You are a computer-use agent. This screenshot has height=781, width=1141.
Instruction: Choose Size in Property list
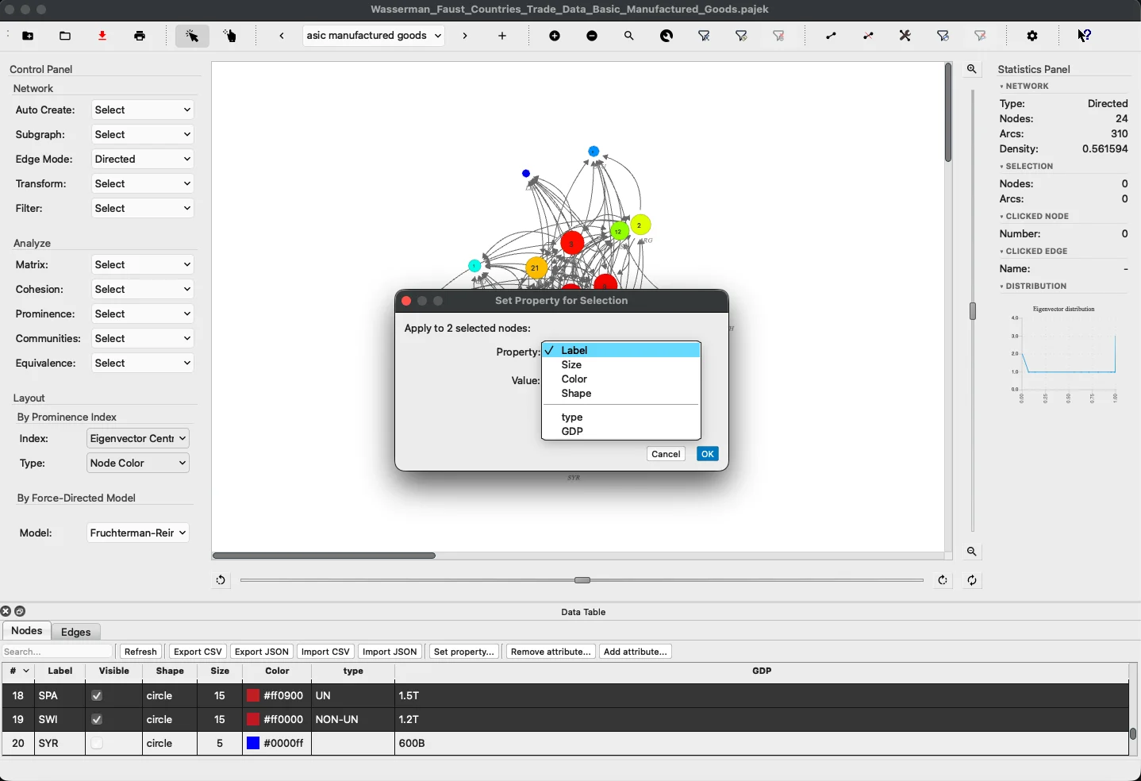[621, 365]
